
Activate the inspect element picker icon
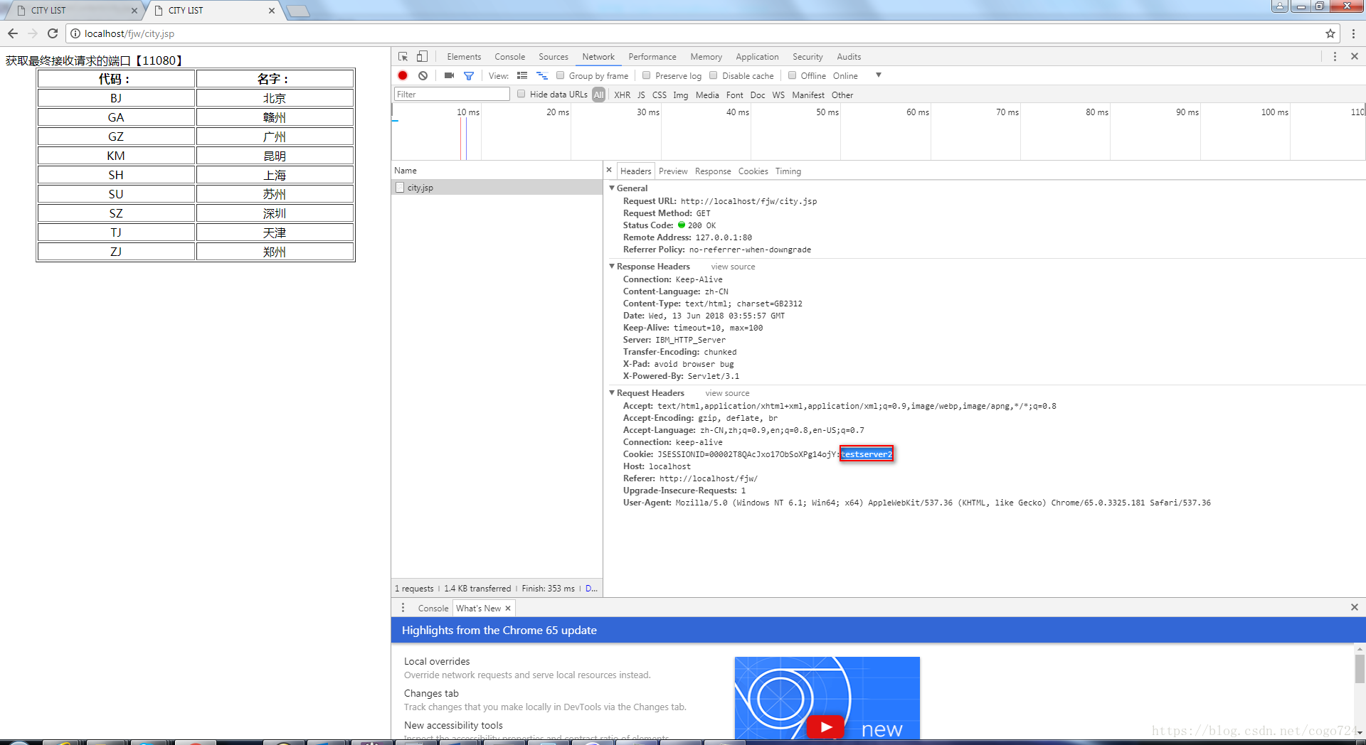click(x=403, y=56)
